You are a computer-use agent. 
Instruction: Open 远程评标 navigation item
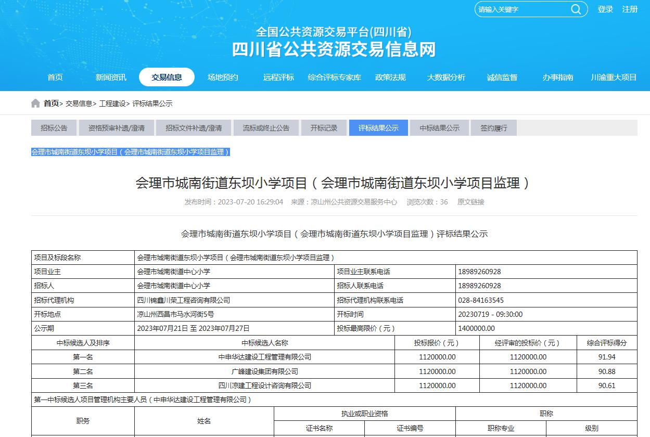(x=278, y=77)
